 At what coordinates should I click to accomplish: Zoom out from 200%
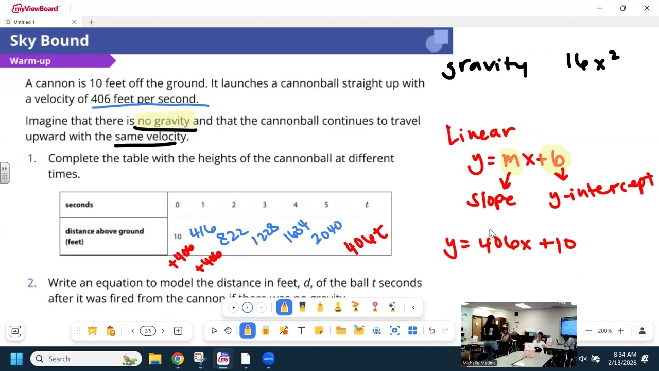coord(588,331)
